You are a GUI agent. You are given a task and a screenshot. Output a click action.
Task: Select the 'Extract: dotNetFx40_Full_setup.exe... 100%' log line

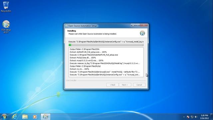(x=88, y=52)
